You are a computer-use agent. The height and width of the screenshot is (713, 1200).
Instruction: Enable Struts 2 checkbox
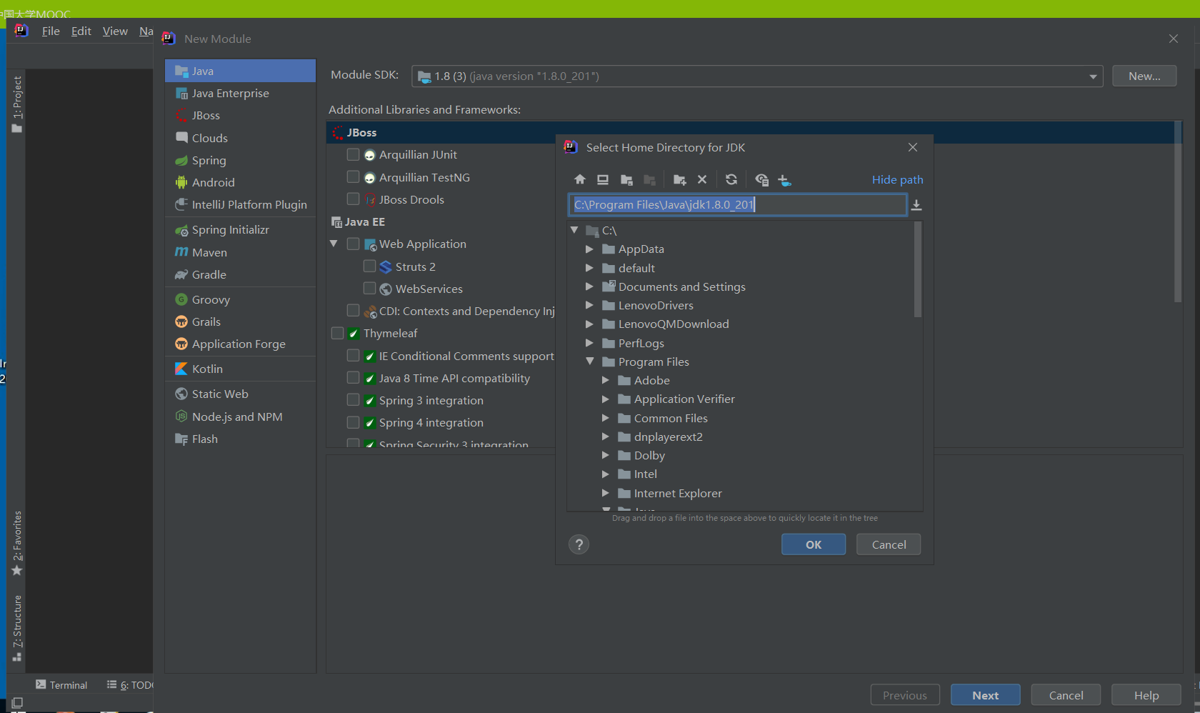coord(369,266)
